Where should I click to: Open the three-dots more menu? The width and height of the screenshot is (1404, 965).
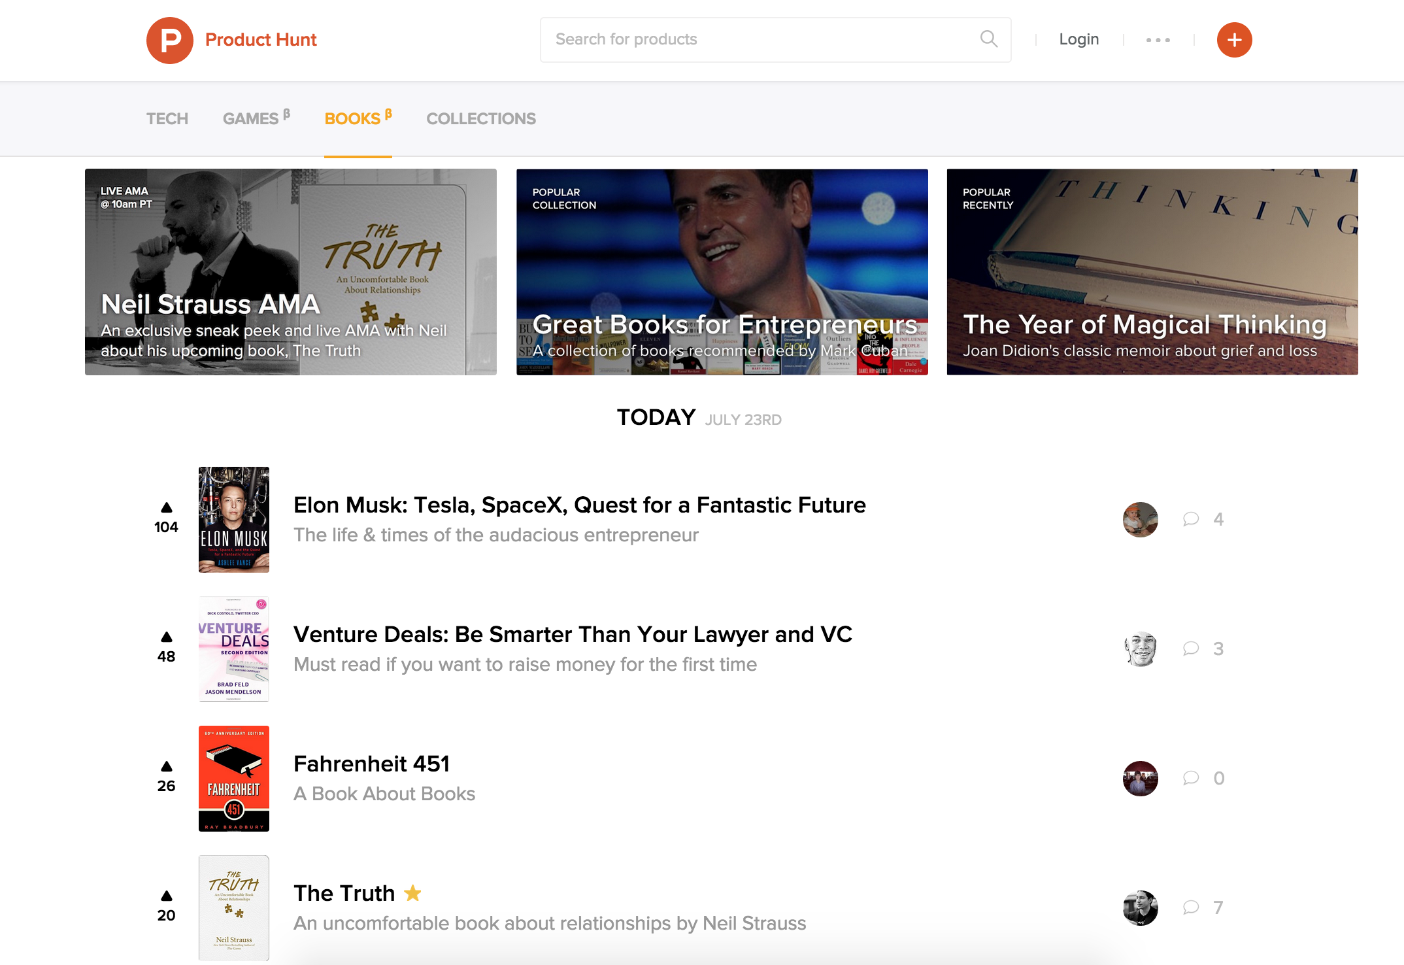point(1158,40)
